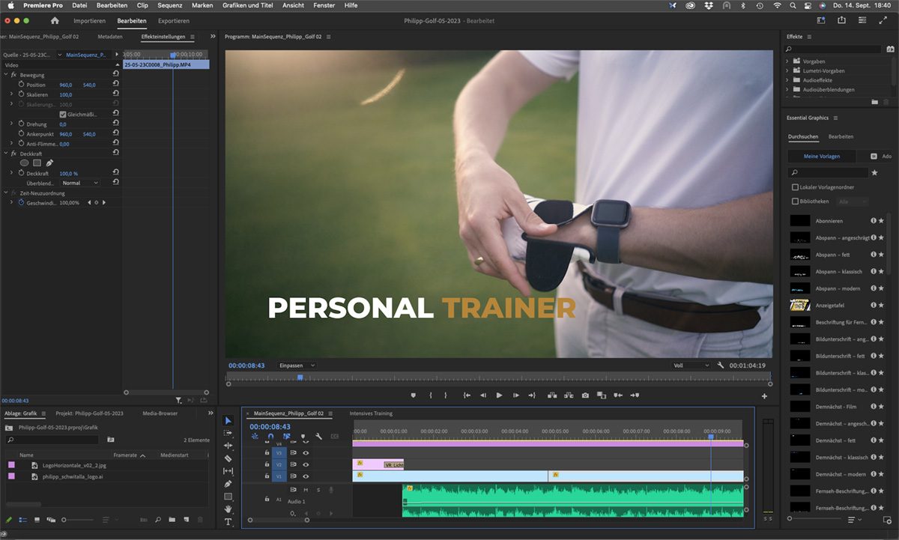Select the Hand tool
This screenshot has width=899, height=540.
click(x=228, y=509)
